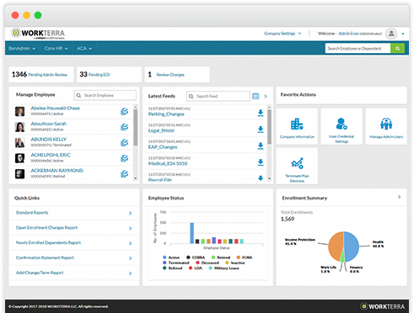Open Terminate Plan Elections icon
Image resolution: width=414 pixels, height=313 pixels.
(x=297, y=163)
